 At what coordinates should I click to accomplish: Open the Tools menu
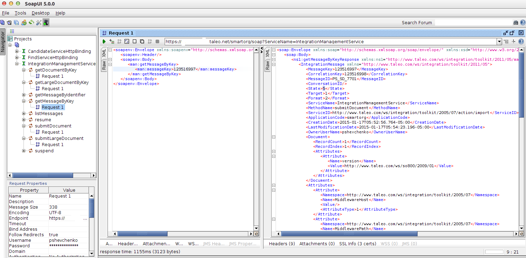pyautogui.click(x=20, y=13)
